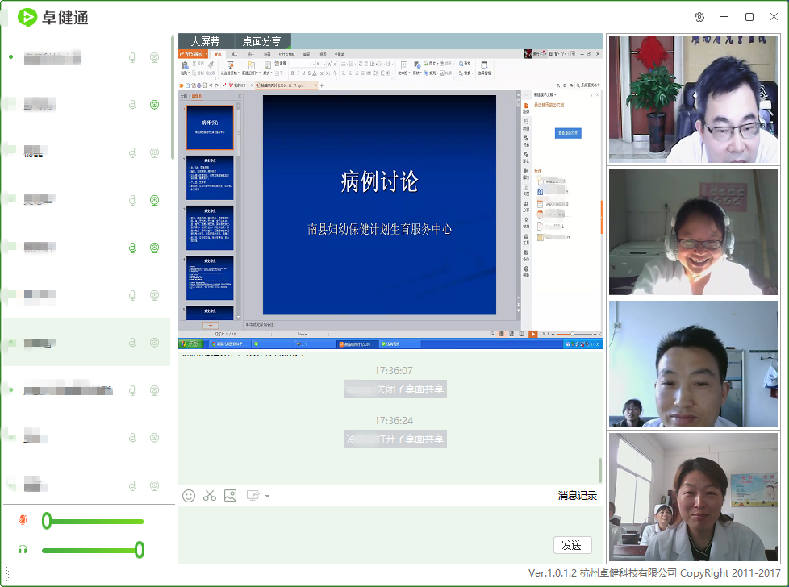Switch to the 桌面分享 tab
789x587 pixels.
click(261, 41)
